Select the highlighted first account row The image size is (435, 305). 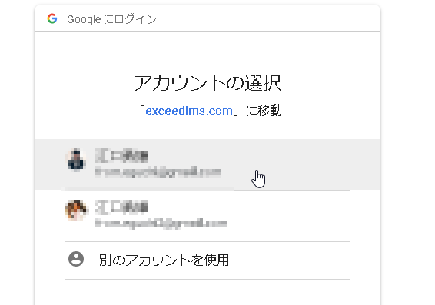(208, 164)
